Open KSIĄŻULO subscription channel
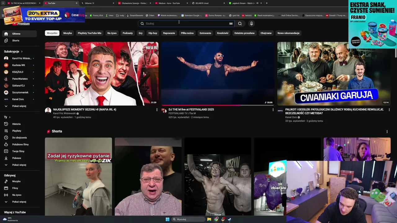 click(x=20, y=72)
